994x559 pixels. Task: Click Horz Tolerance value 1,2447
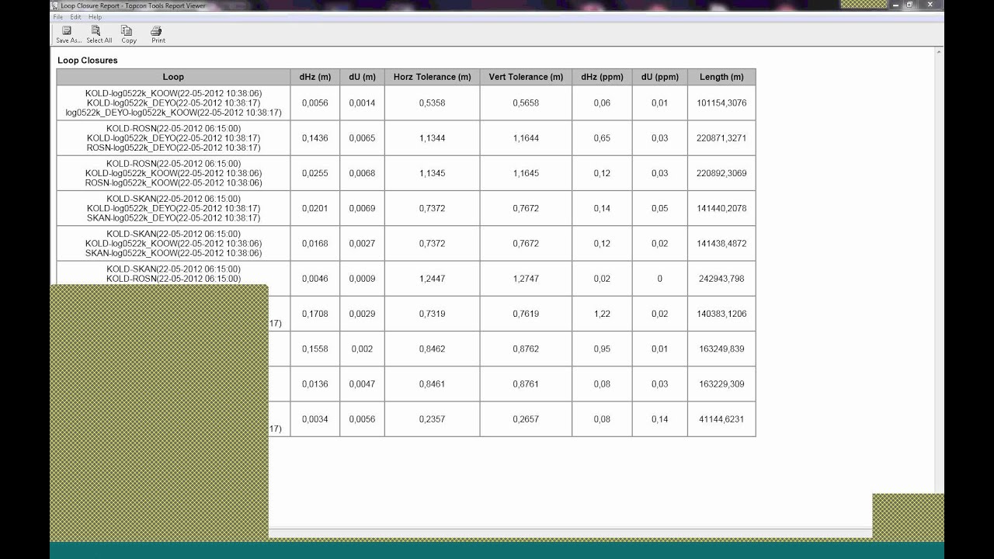(x=432, y=279)
